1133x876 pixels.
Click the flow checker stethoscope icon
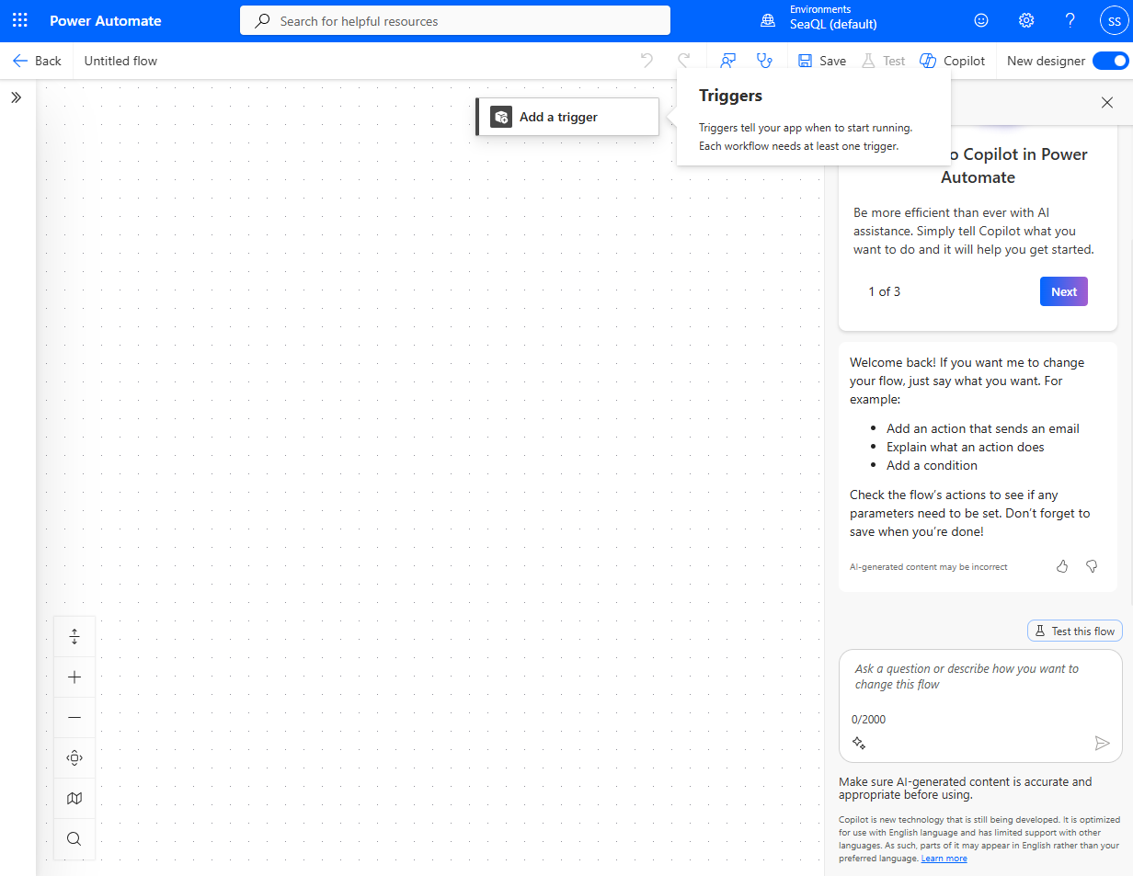[764, 61]
